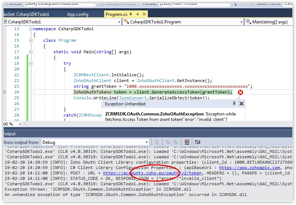Click 'An unhandled exception of type' output line

125,195
